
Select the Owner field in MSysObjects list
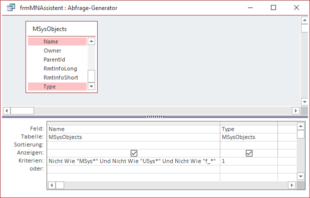57,50
